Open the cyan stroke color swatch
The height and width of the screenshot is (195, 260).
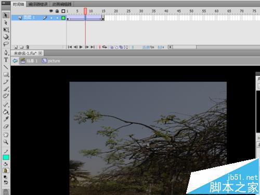(x=6, y=157)
